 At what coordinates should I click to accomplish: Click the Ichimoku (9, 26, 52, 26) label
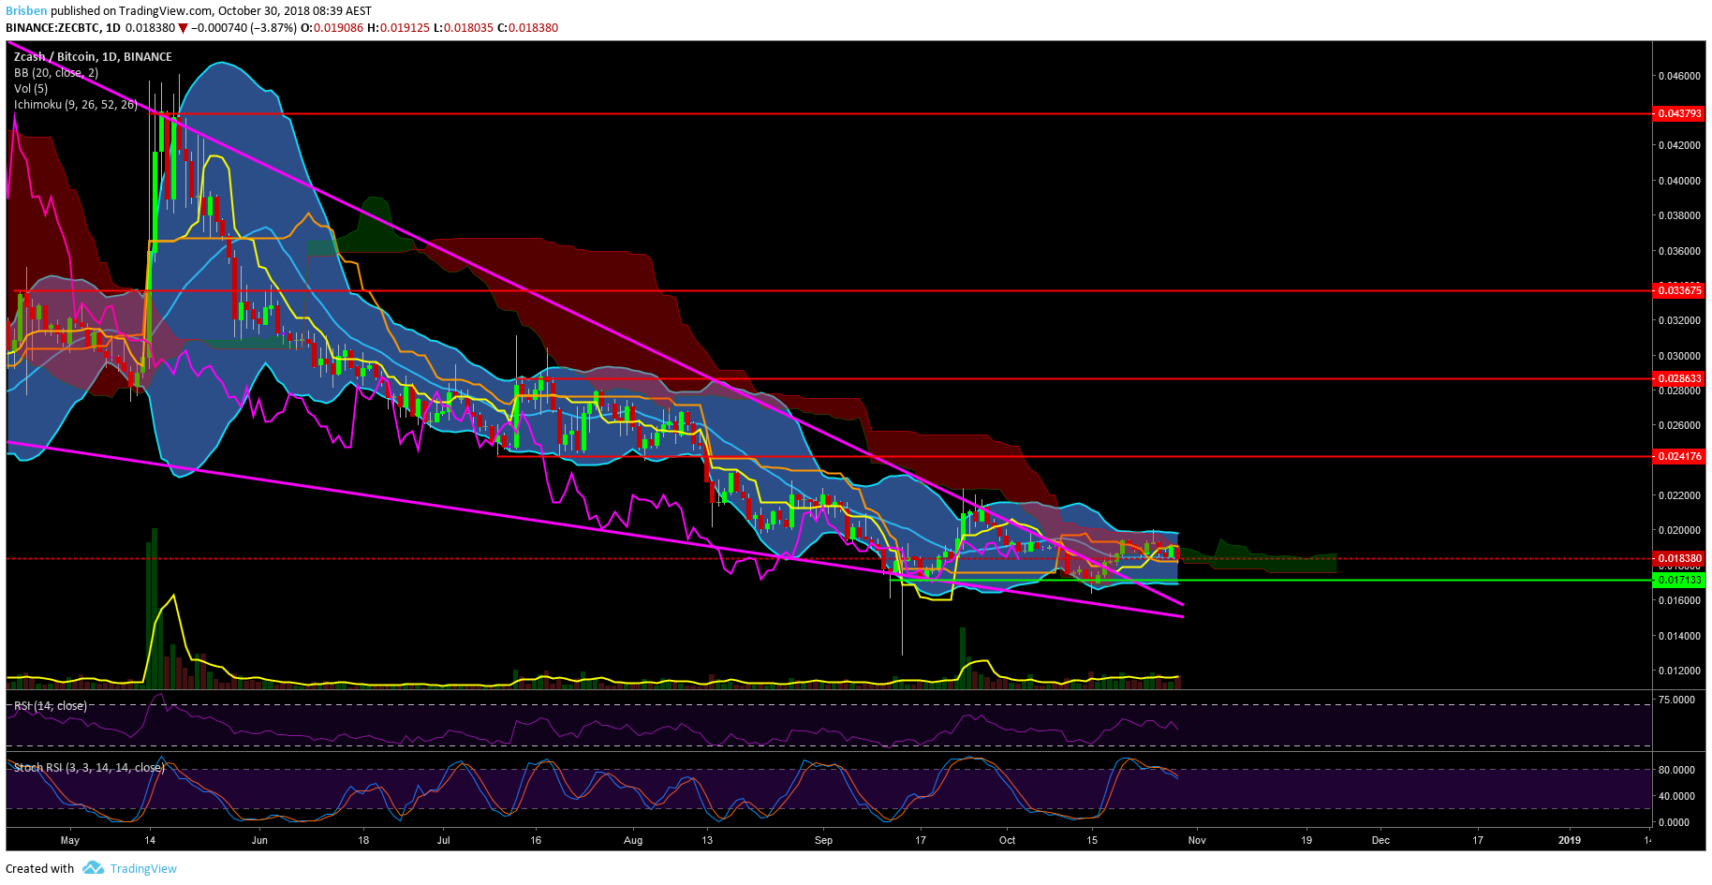pyautogui.click(x=76, y=105)
